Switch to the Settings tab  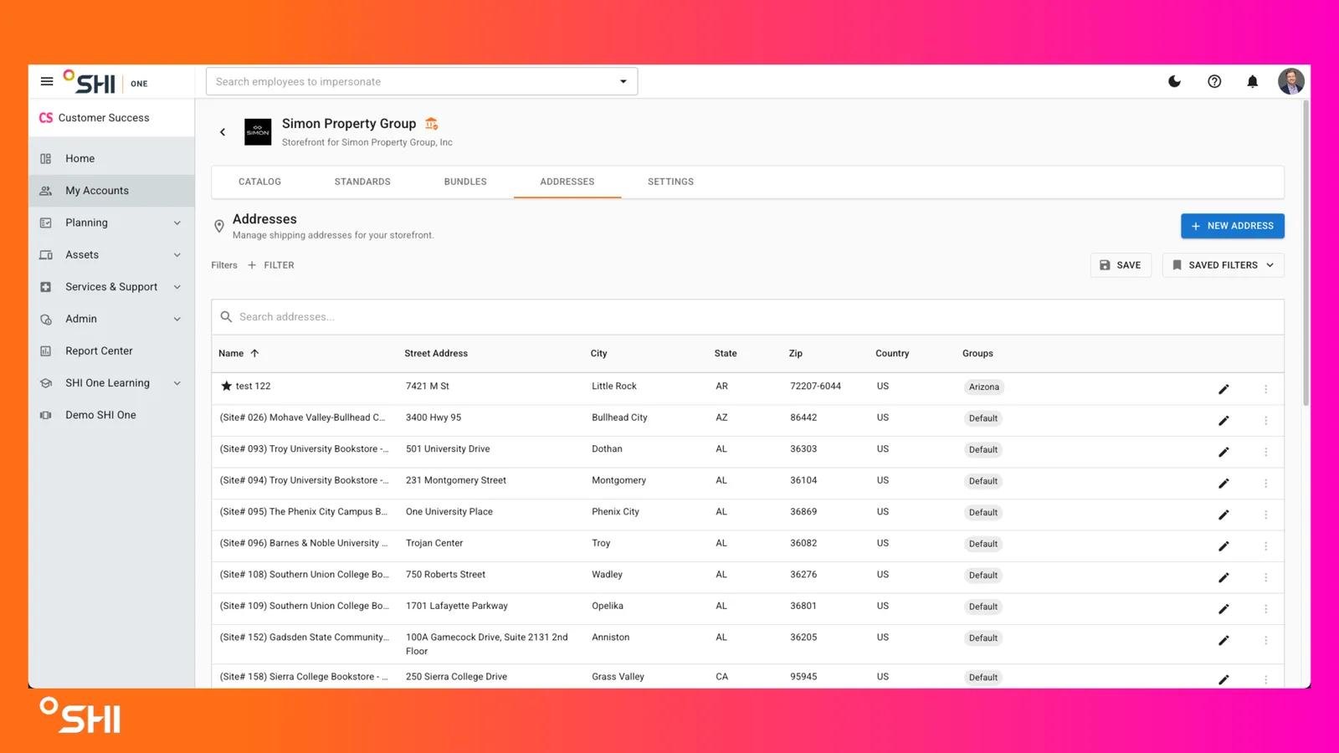click(670, 182)
